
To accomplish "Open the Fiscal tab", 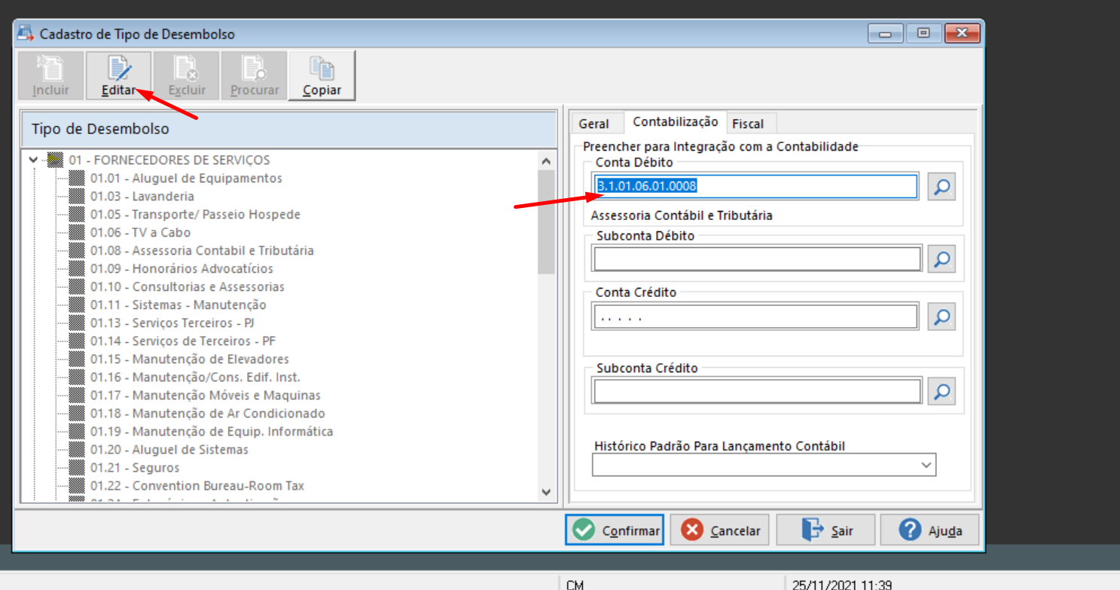I will [748, 124].
